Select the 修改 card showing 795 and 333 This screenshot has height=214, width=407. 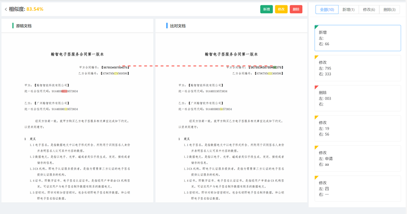[357, 68]
